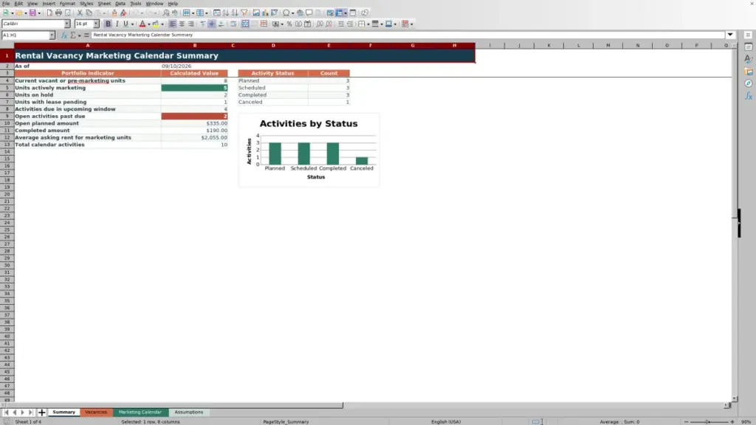The image size is (756, 425).
Task: Open the Data menu
Action: point(120,4)
